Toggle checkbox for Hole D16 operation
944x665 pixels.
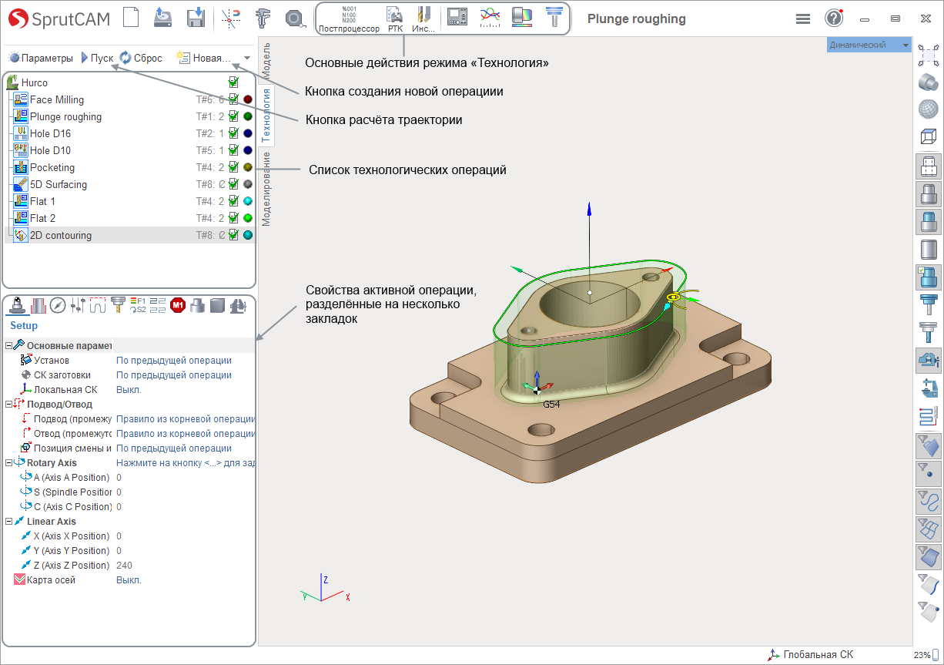click(x=233, y=133)
